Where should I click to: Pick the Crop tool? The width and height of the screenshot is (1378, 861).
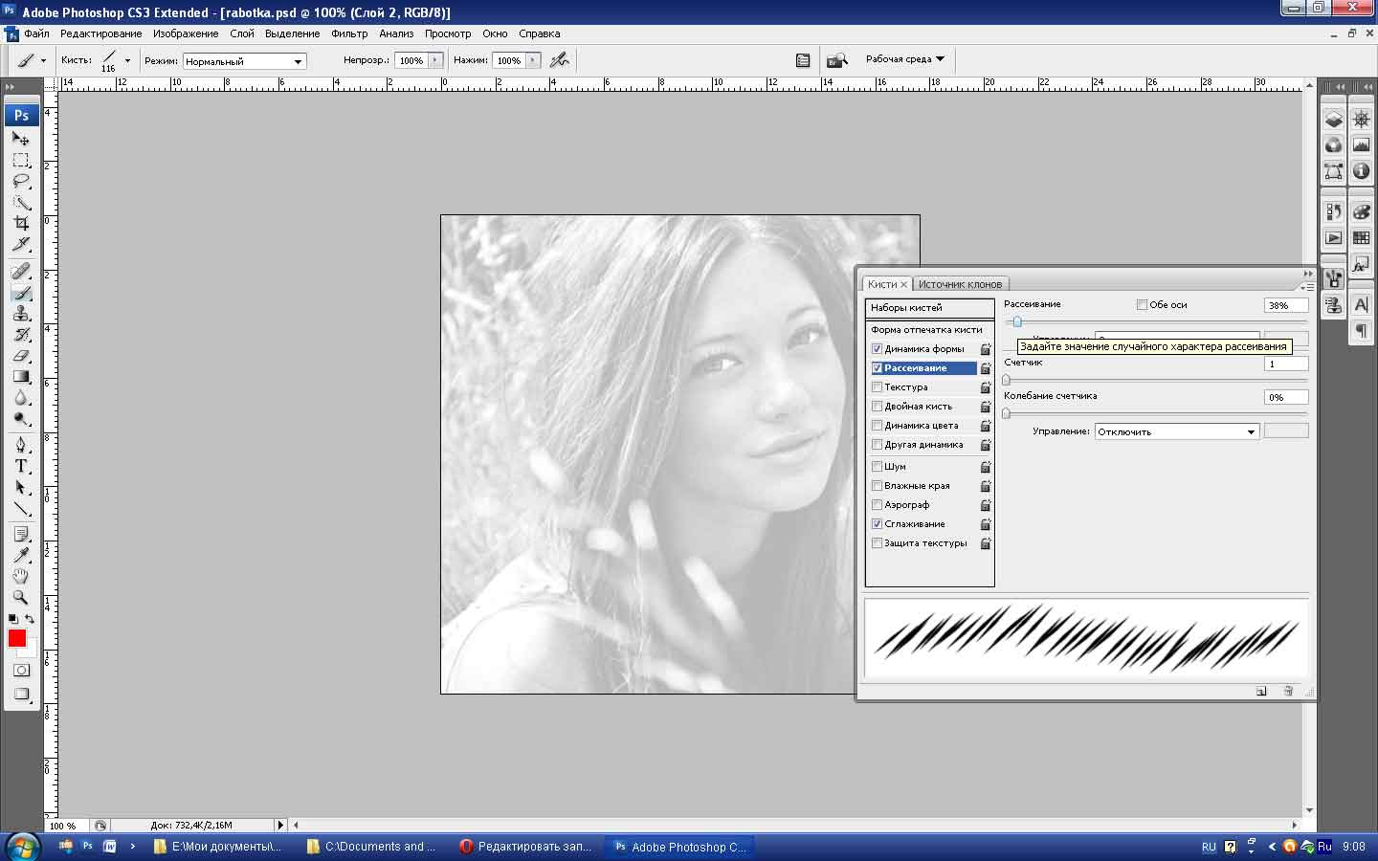pos(20,223)
